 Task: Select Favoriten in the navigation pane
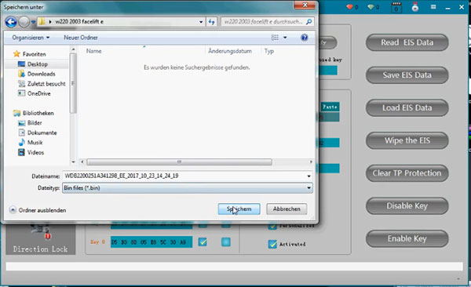coord(30,54)
